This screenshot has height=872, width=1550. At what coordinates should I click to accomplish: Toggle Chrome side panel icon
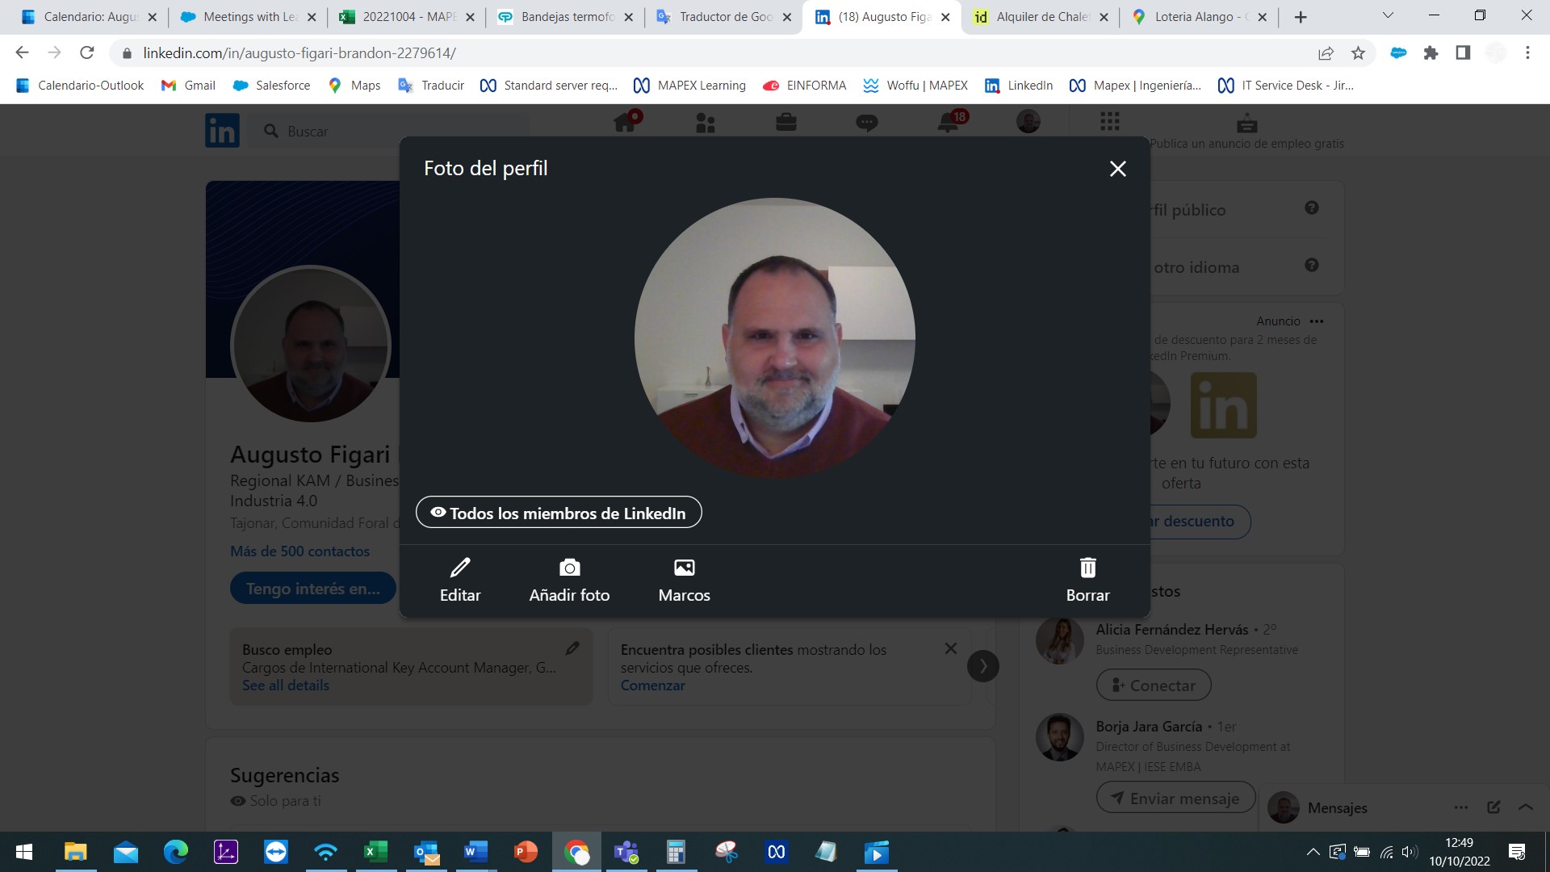1463,53
